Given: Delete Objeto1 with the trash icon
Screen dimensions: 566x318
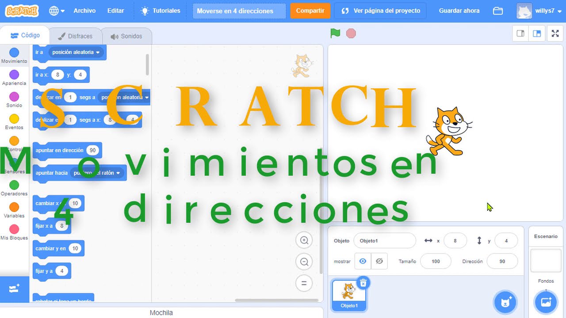Looking at the screenshot, I should (x=363, y=283).
